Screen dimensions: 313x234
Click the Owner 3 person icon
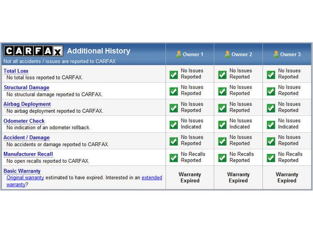click(276, 54)
